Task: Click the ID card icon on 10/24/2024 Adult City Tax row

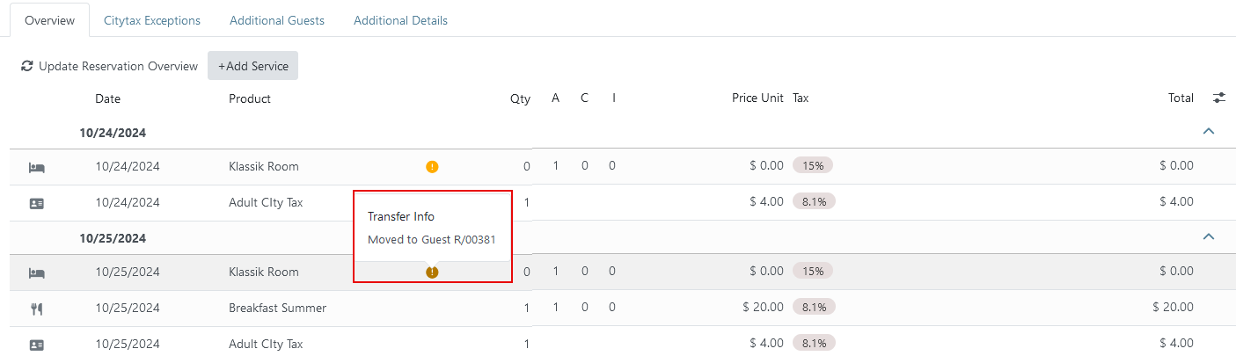Action: tap(37, 203)
